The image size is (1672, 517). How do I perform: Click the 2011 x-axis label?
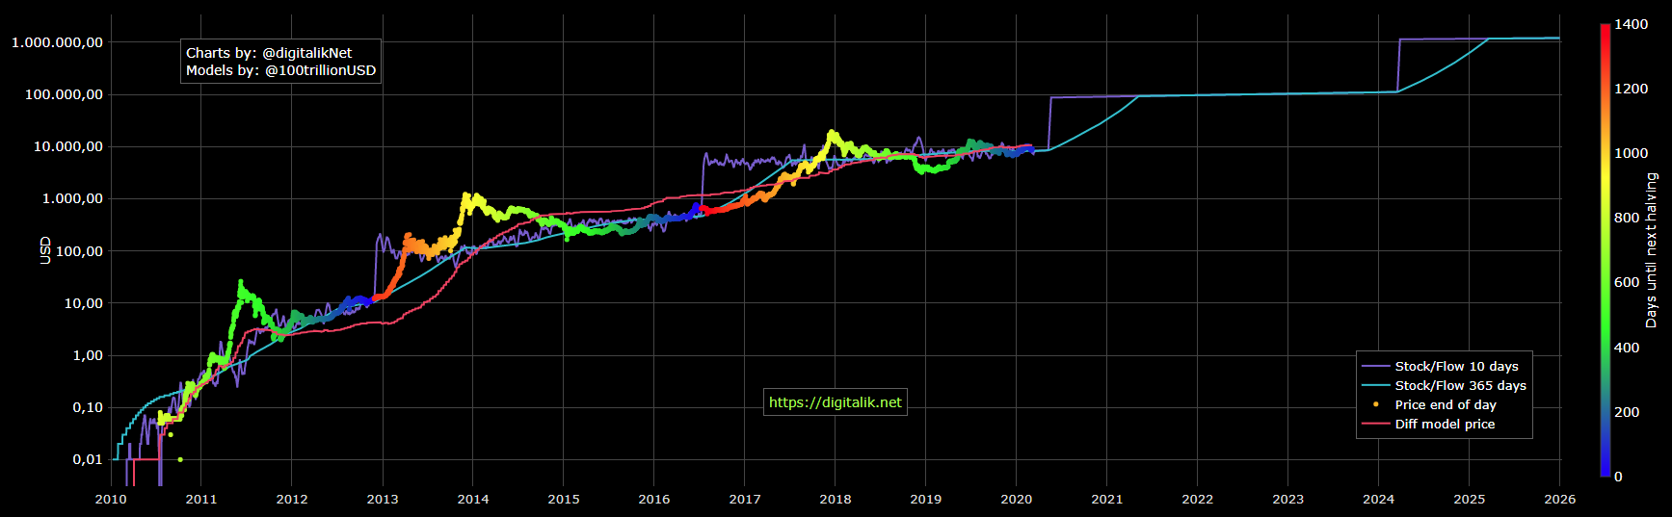tap(201, 499)
